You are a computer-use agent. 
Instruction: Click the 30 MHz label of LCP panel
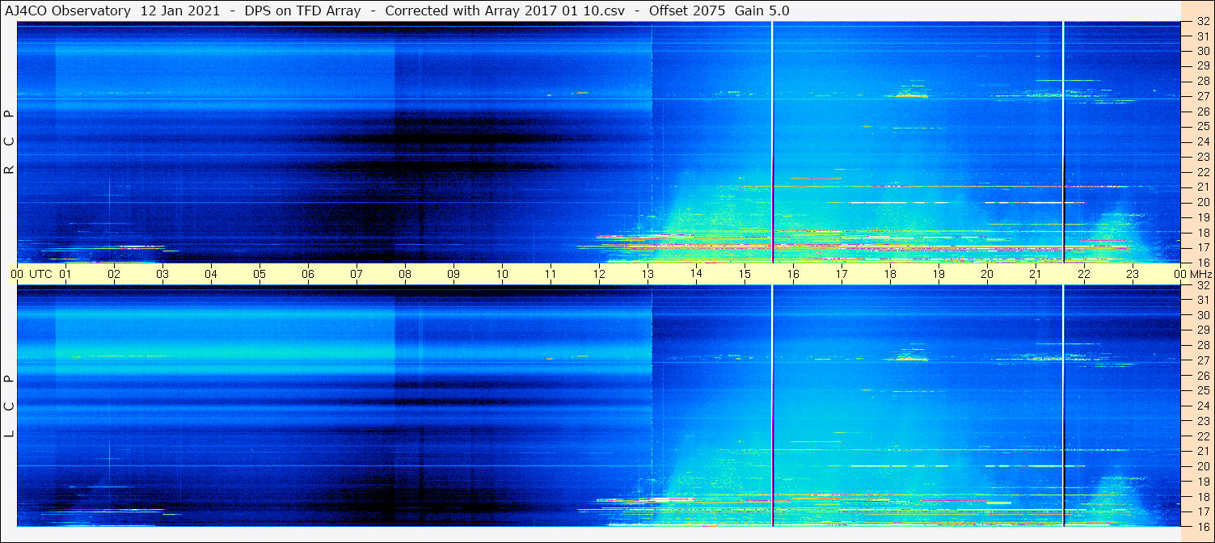[1203, 315]
